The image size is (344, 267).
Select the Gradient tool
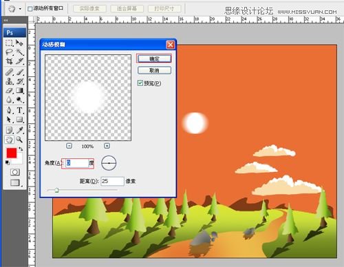pyautogui.click(x=19, y=90)
